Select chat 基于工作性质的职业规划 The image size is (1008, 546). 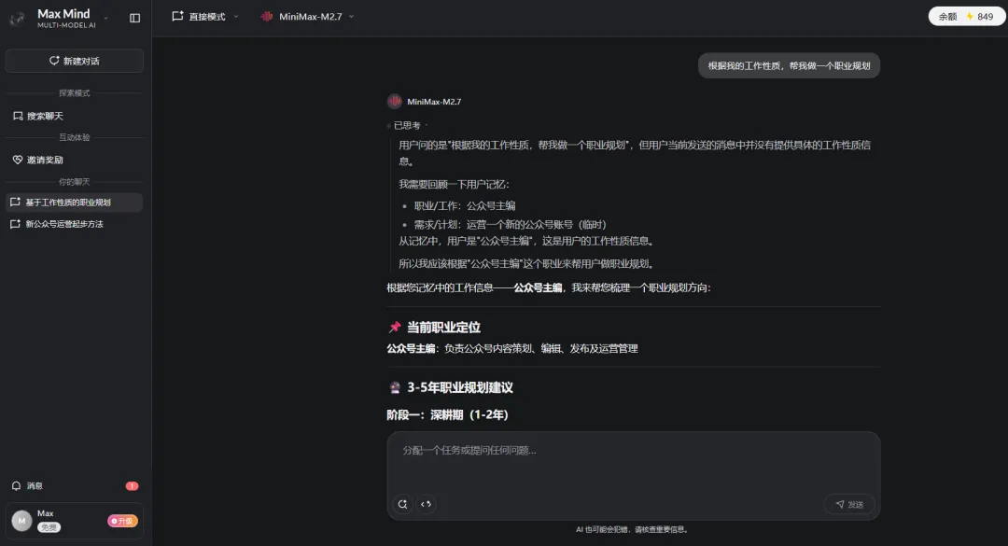coord(75,202)
